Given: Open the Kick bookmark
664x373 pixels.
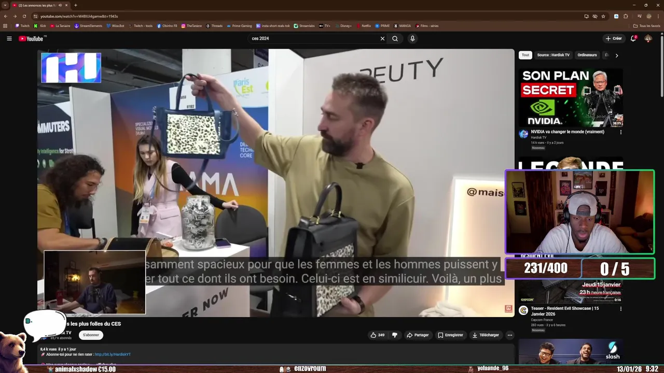Looking at the screenshot, I should [x=40, y=26].
